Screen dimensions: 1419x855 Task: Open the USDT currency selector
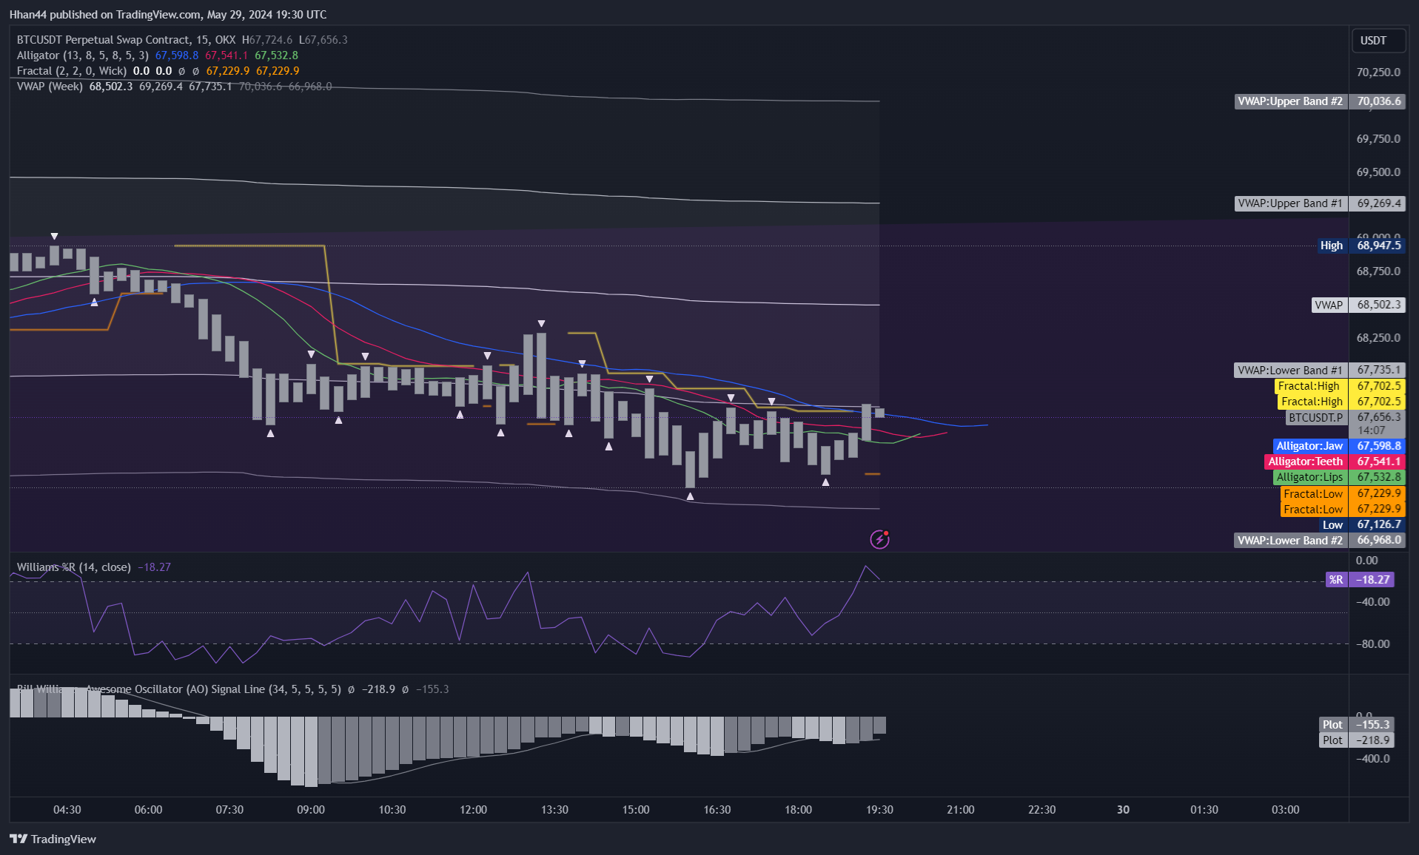point(1378,41)
